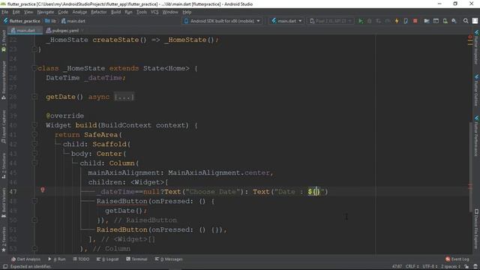
Task: Open the Flutter Performance side panel
Action: 476,136
